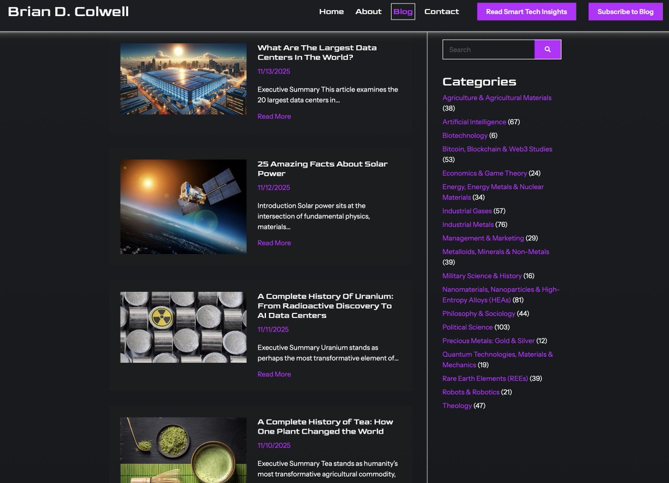This screenshot has height=483, width=669.
Task: Click the search input field
Action: click(488, 50)
